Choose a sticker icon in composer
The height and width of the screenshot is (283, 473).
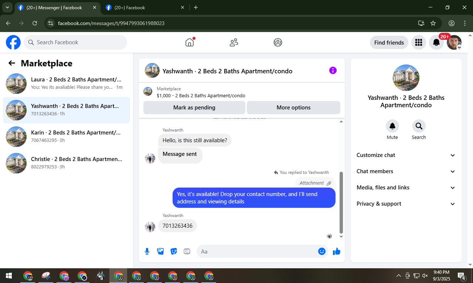[174, 251]
